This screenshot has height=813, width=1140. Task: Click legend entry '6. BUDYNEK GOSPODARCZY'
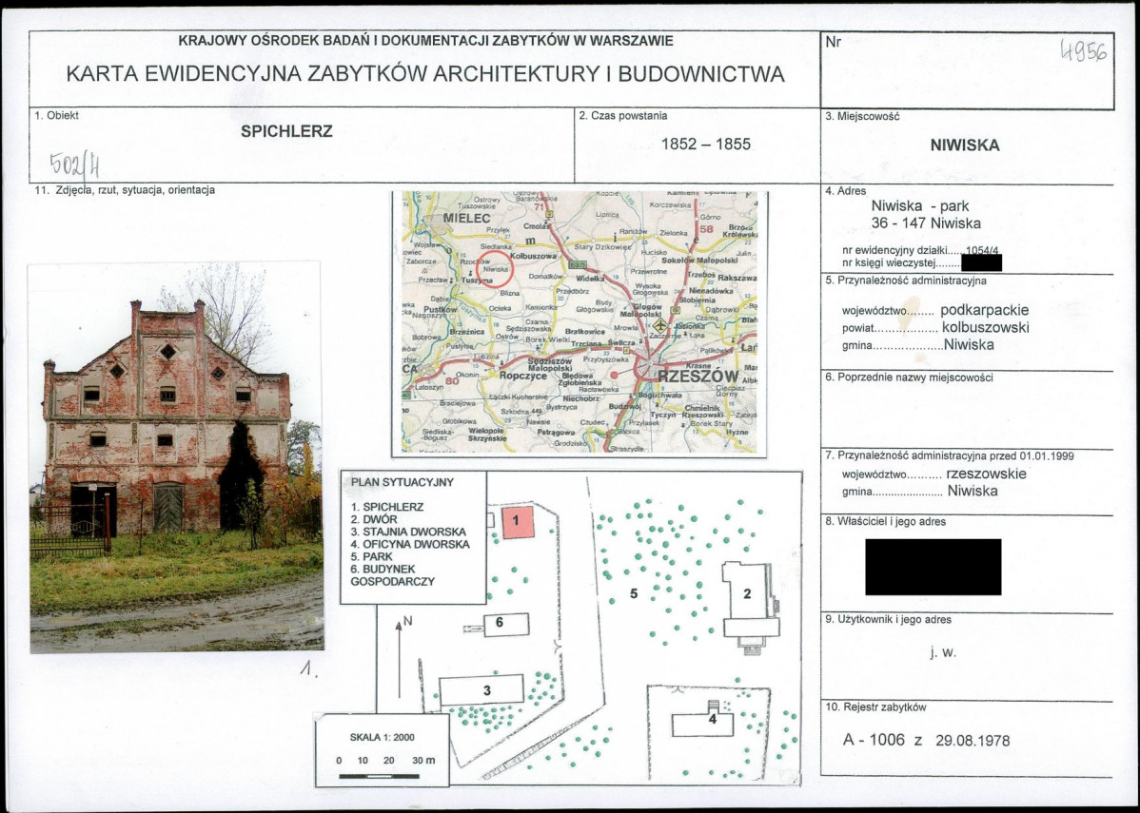(393, 574)
